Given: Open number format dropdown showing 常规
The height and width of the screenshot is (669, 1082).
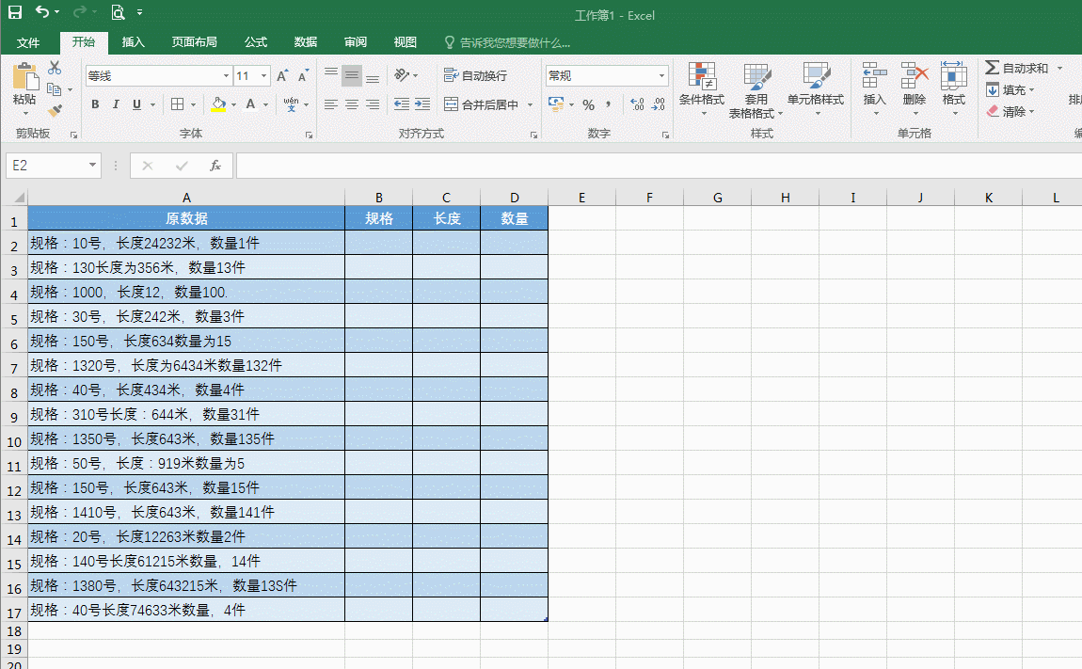Looking at the screenshot, I should (x=661, y=76).
